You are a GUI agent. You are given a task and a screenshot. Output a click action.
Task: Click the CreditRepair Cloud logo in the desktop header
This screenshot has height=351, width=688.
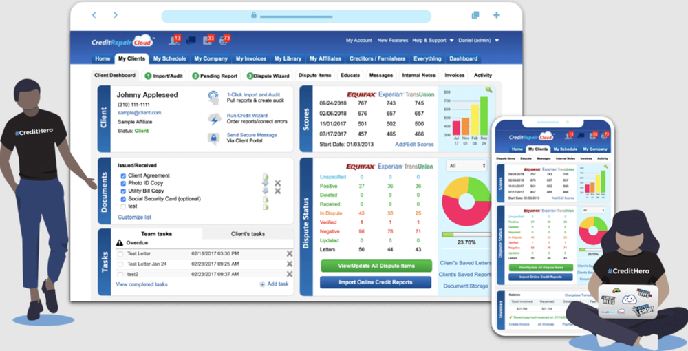[122, 41]
